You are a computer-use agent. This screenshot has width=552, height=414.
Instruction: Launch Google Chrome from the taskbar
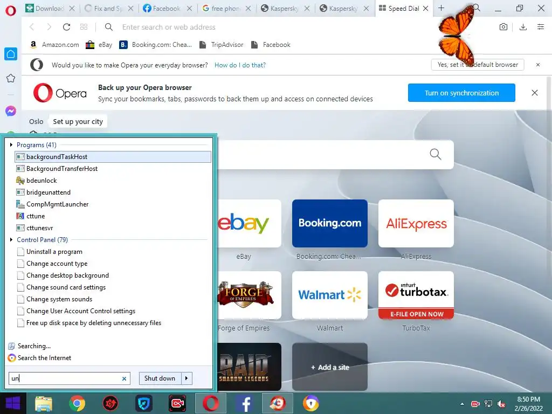tap(77, 403)
